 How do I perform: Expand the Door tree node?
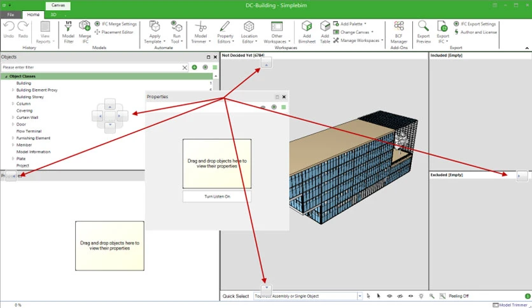tap(13, 124)
